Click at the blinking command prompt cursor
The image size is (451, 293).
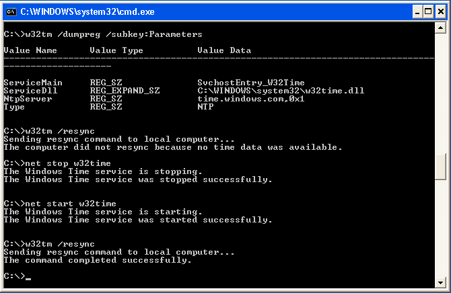pyautogui.click(x=28, y=278)
